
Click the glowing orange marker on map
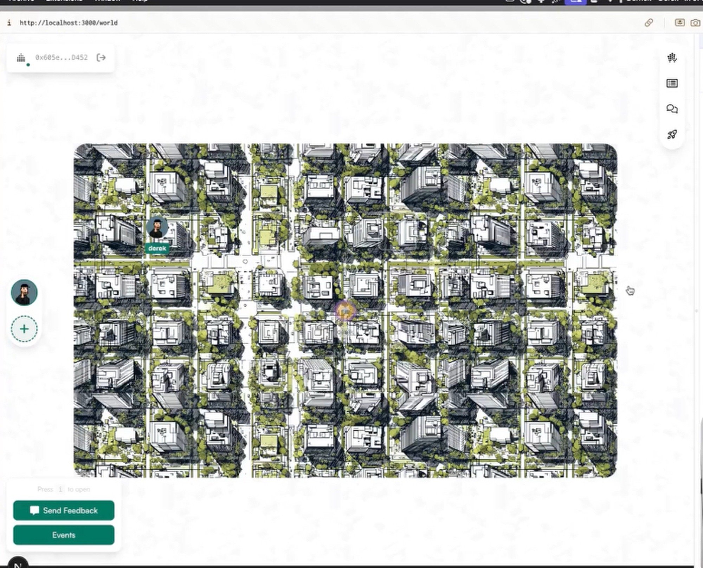346,311
